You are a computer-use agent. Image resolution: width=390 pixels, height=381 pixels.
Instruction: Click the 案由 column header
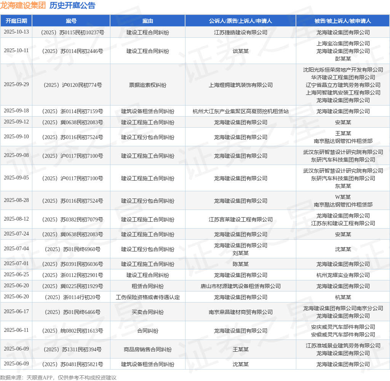147,21
